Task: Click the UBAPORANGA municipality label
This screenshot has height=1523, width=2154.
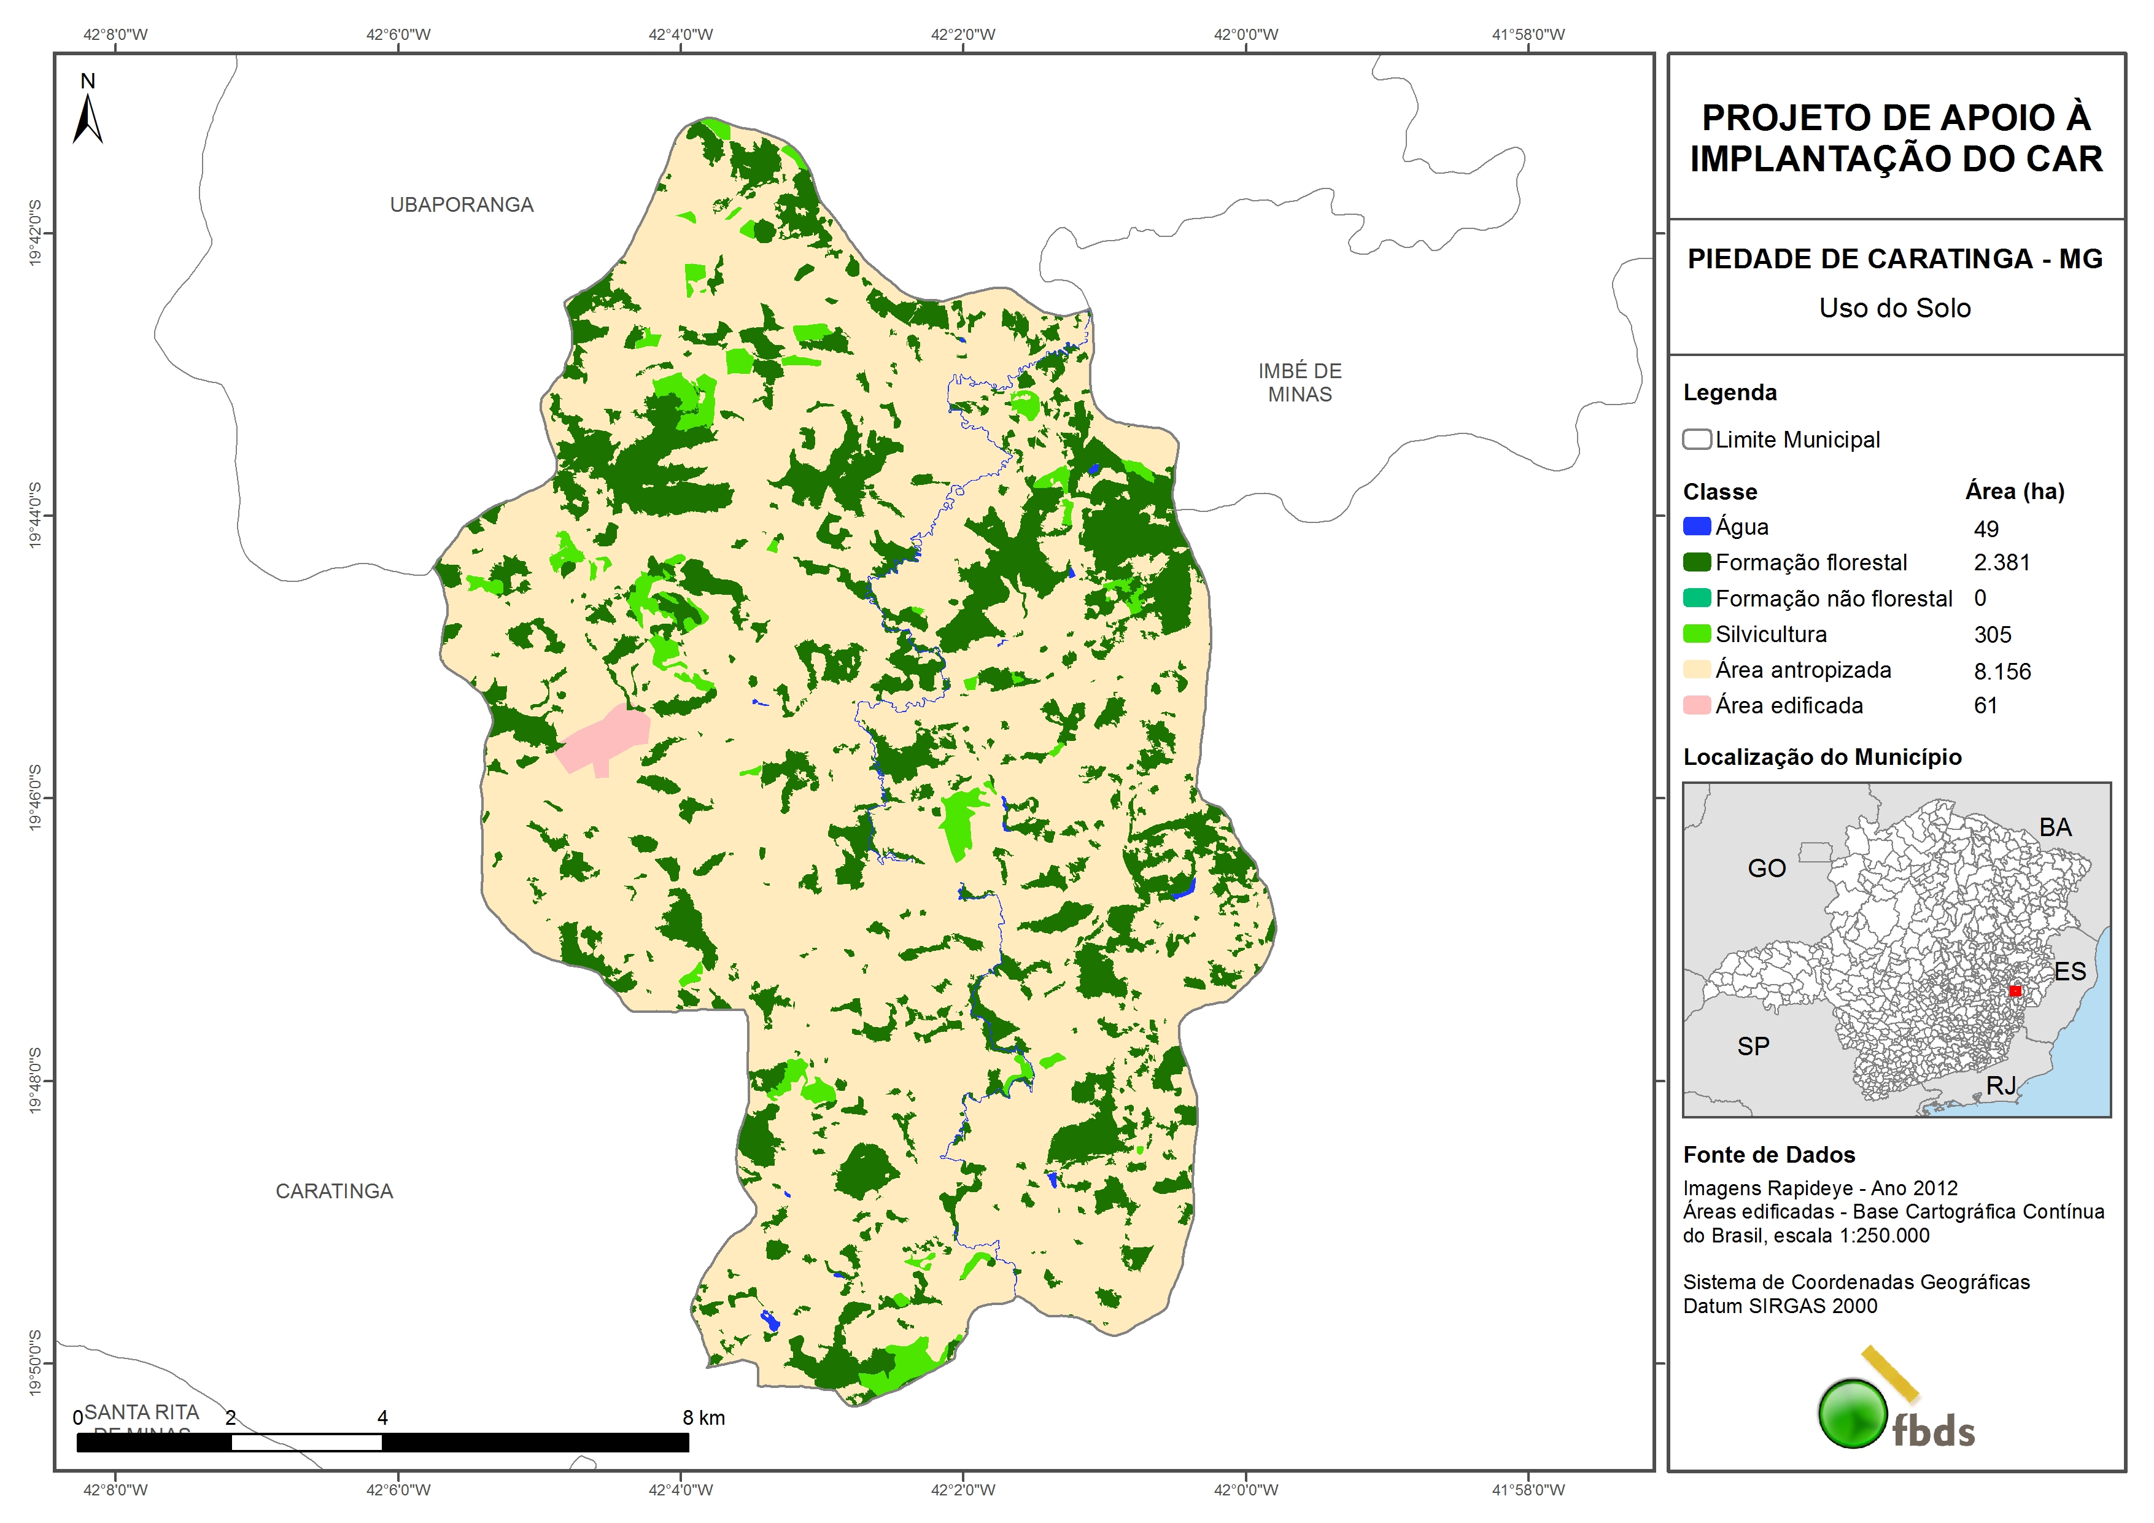Action: [462, 204]
